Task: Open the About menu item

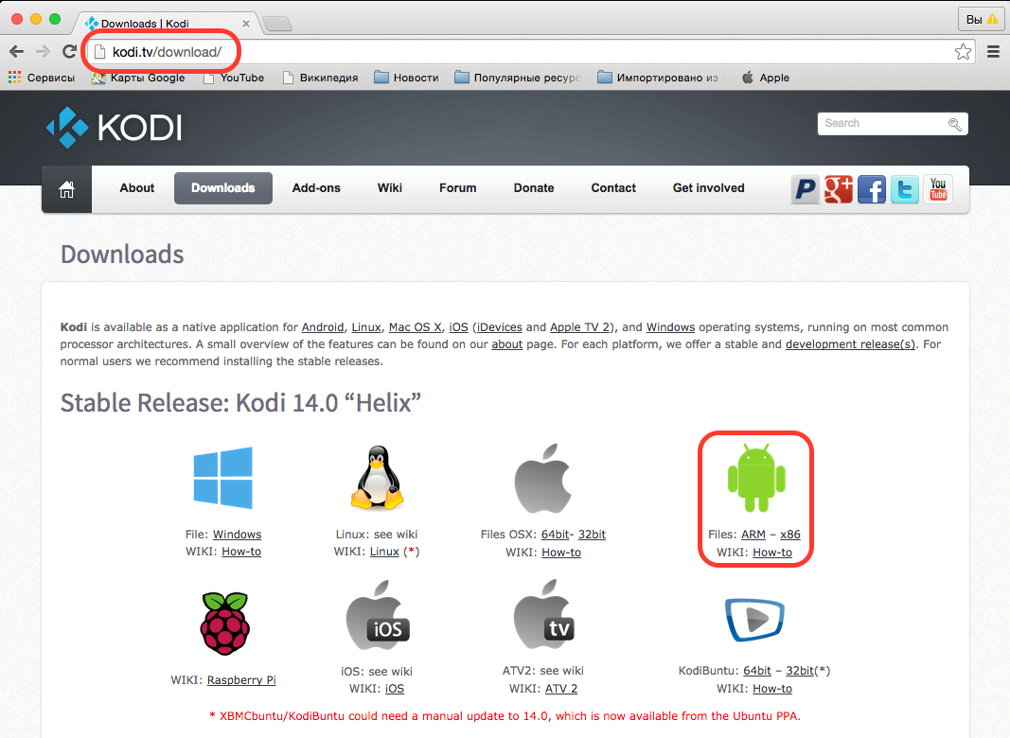Action: pyautogui.click(x=136, y=188)
